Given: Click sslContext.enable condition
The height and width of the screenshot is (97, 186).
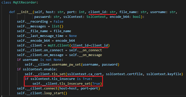Looking at the screenshot, I should pyautogui.click(x=39, y=69).
